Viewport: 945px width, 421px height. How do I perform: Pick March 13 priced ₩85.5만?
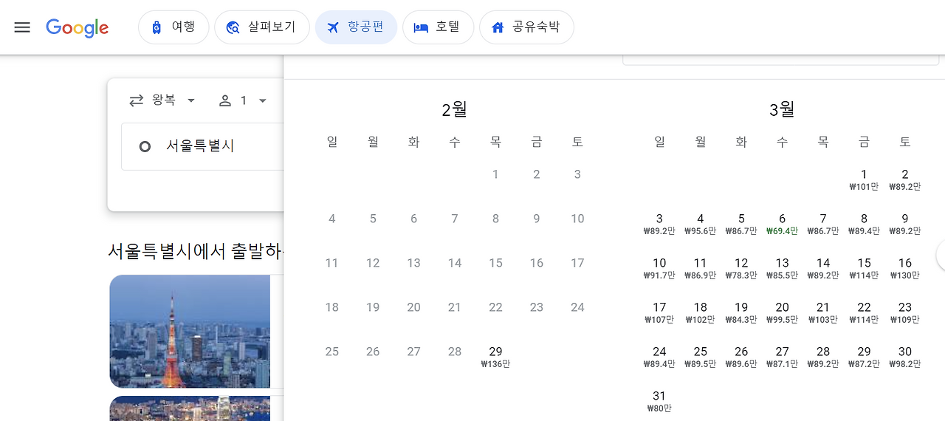pyautogui.click(x=782, y=268)
